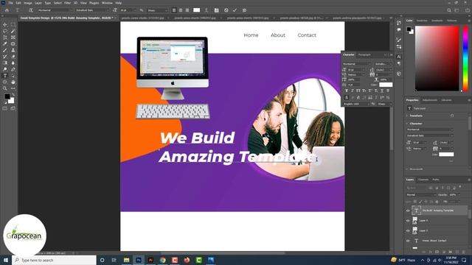The height and width of the screenshot is (265, 472).
Task: Apply Underline style in Character panel
Action: 382,91
